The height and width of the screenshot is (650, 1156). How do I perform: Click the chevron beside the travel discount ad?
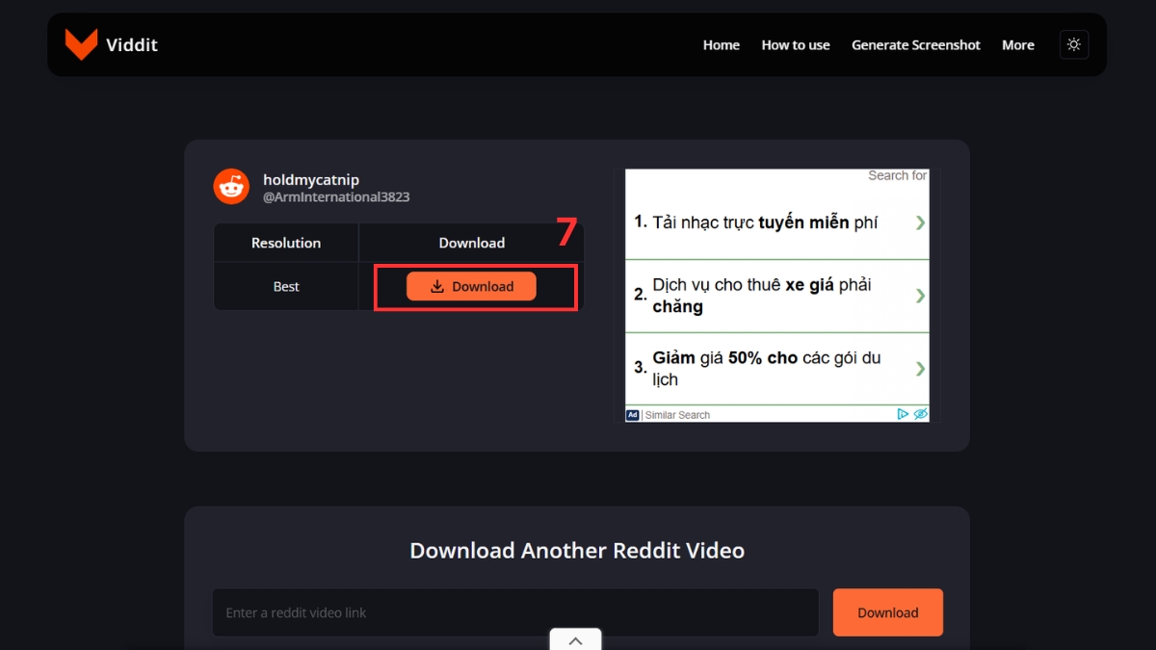[918, 368]
